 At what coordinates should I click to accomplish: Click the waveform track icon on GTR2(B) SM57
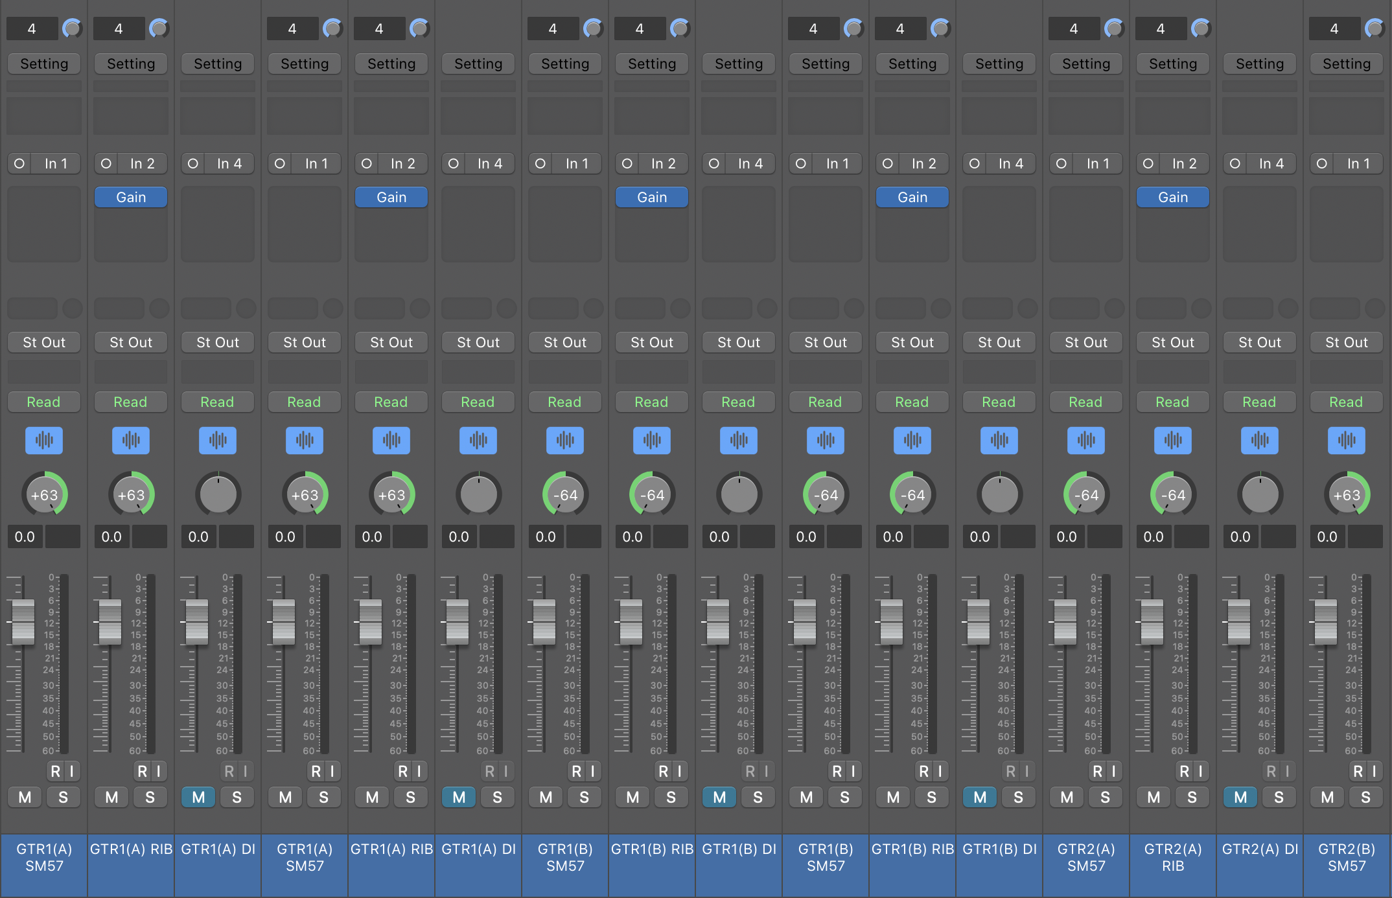coord(1346,441)
